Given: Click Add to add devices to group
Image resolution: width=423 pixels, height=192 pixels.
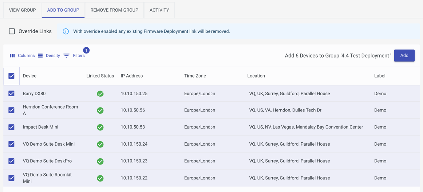Looking at the screenshot, I should tap(404, 55).
